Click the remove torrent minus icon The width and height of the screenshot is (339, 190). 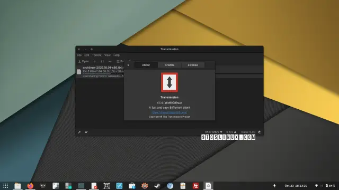tap(110, 61)
